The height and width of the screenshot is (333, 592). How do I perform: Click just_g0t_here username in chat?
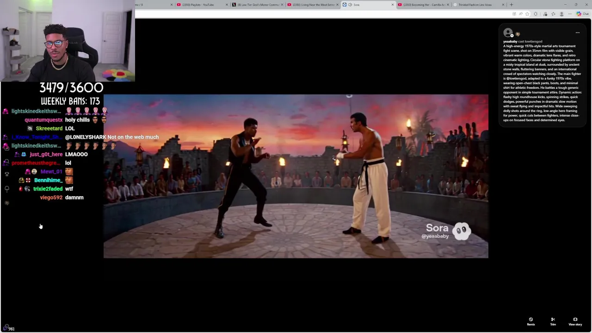pos(46,154)
